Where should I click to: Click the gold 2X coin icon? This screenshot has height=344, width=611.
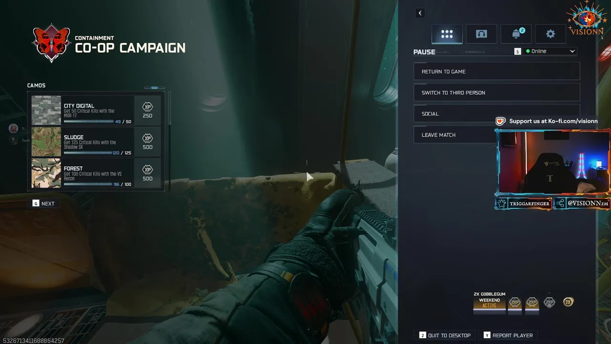568,302
